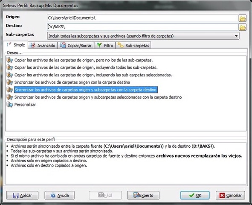This screenshot has width=252, height=205.
Task: Select 'Copiar... pero no los de las sub-carpetas'
Action: click(x=84, y=60)
